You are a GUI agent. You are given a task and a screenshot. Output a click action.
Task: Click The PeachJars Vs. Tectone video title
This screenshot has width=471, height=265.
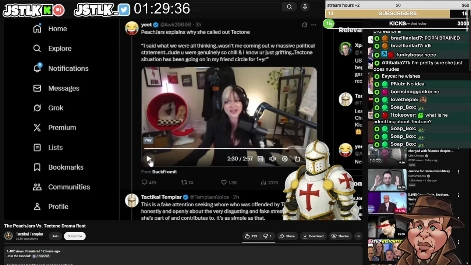click(45, 226)
